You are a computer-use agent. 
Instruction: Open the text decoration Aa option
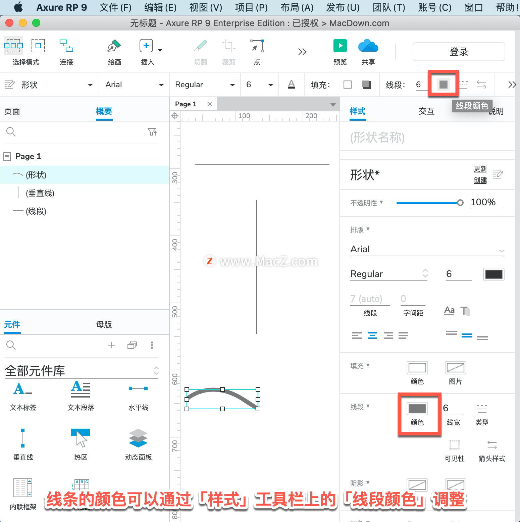tap(449, 311)
